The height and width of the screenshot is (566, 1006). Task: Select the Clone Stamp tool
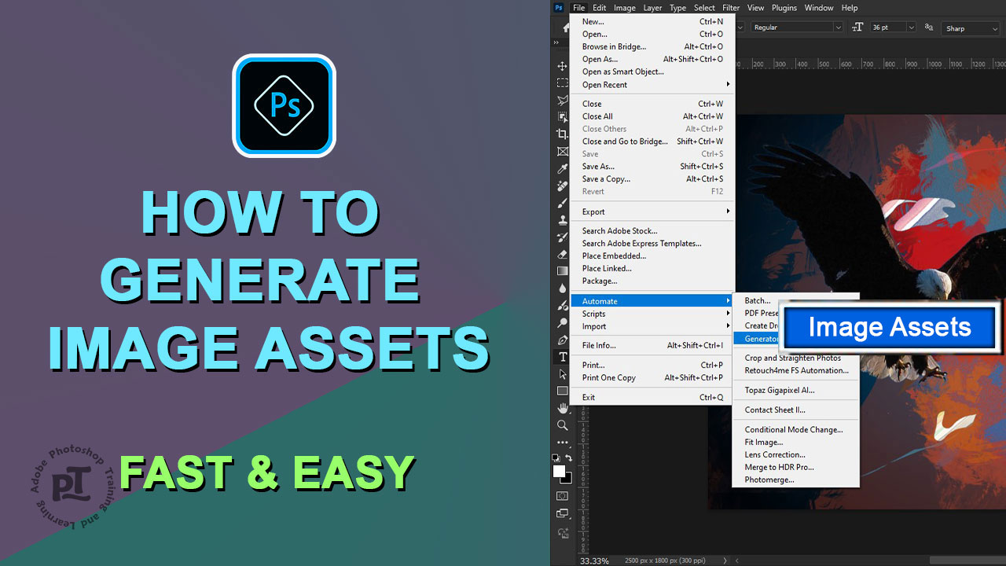click(x=562, y=220)
